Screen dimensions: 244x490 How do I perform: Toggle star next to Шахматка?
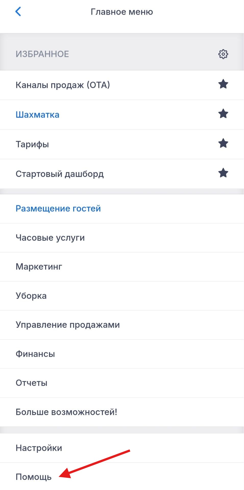pos(223,114)
